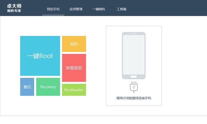Go to the 一键刷机 tab
207x124 pixels.
click(x=98, y=9)
